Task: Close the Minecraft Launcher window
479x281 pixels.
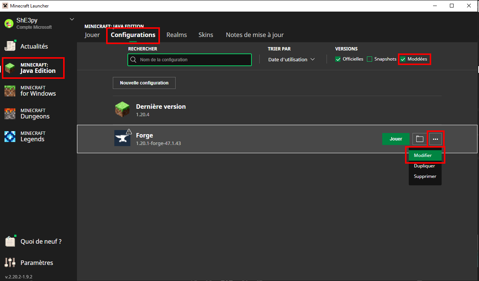Action: pyautogui.click(x=469, y=6)
